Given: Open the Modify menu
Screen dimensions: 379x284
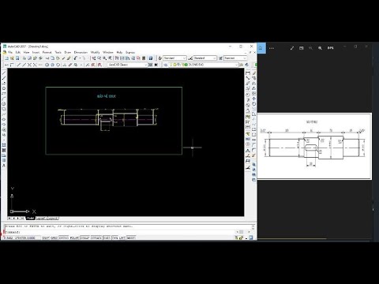Looking at the screenshot, I should [95, 52].
